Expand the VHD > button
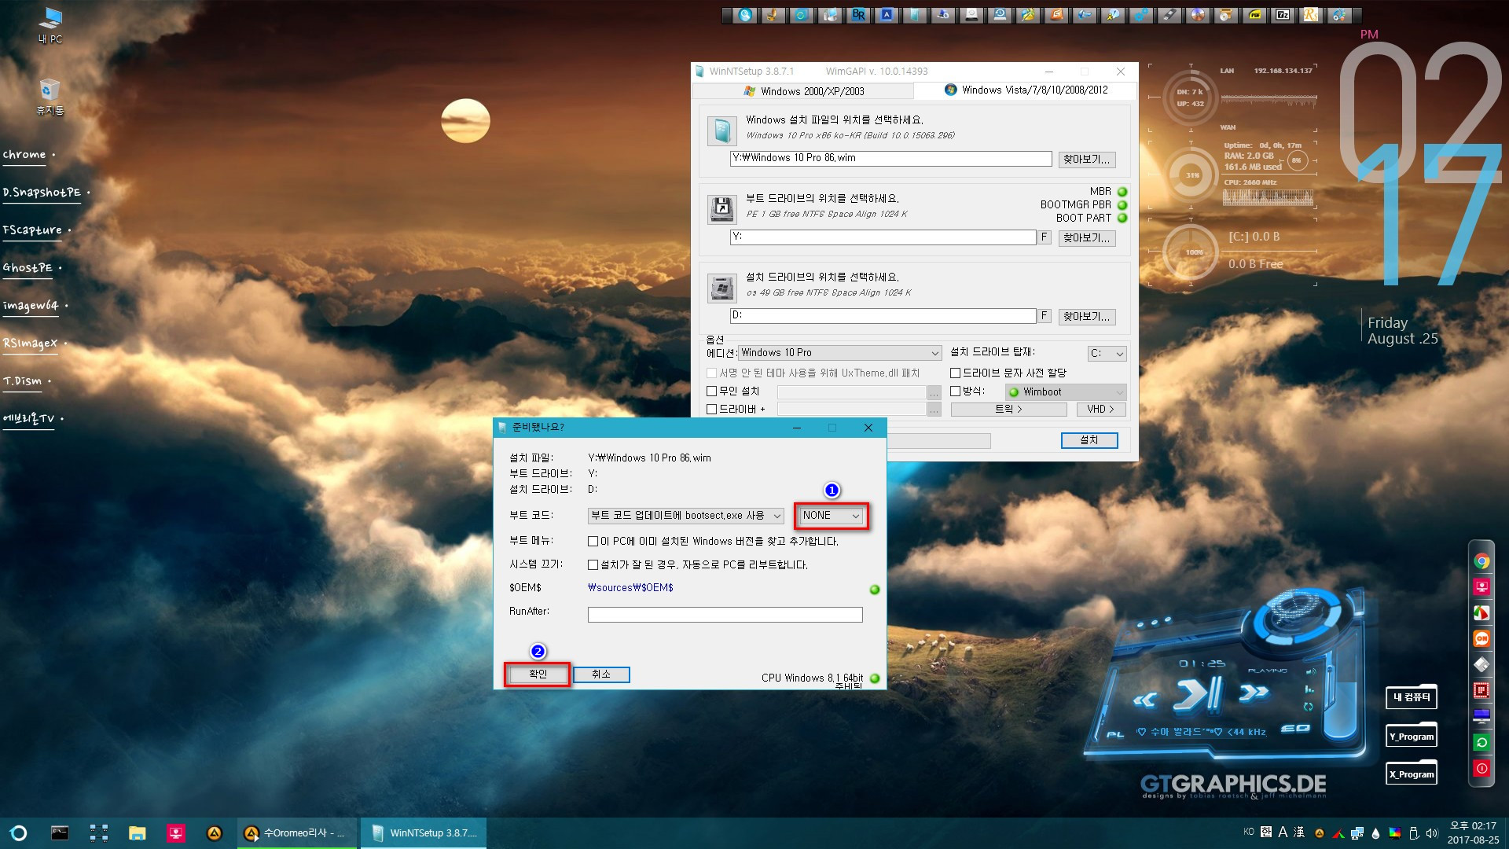The image size is (1509, 849). (x=1100, y=410)
